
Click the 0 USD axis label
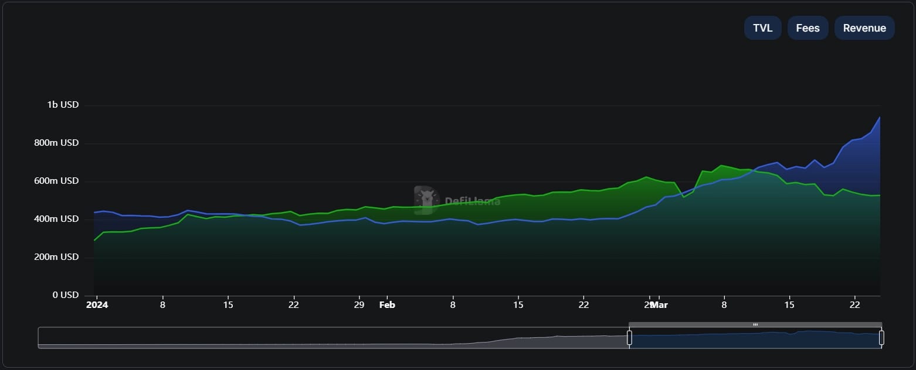click(65, 295)
